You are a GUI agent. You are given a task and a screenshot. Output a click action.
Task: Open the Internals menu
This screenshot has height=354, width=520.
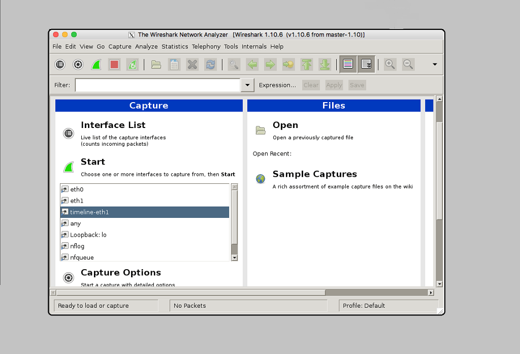point(254,46)
